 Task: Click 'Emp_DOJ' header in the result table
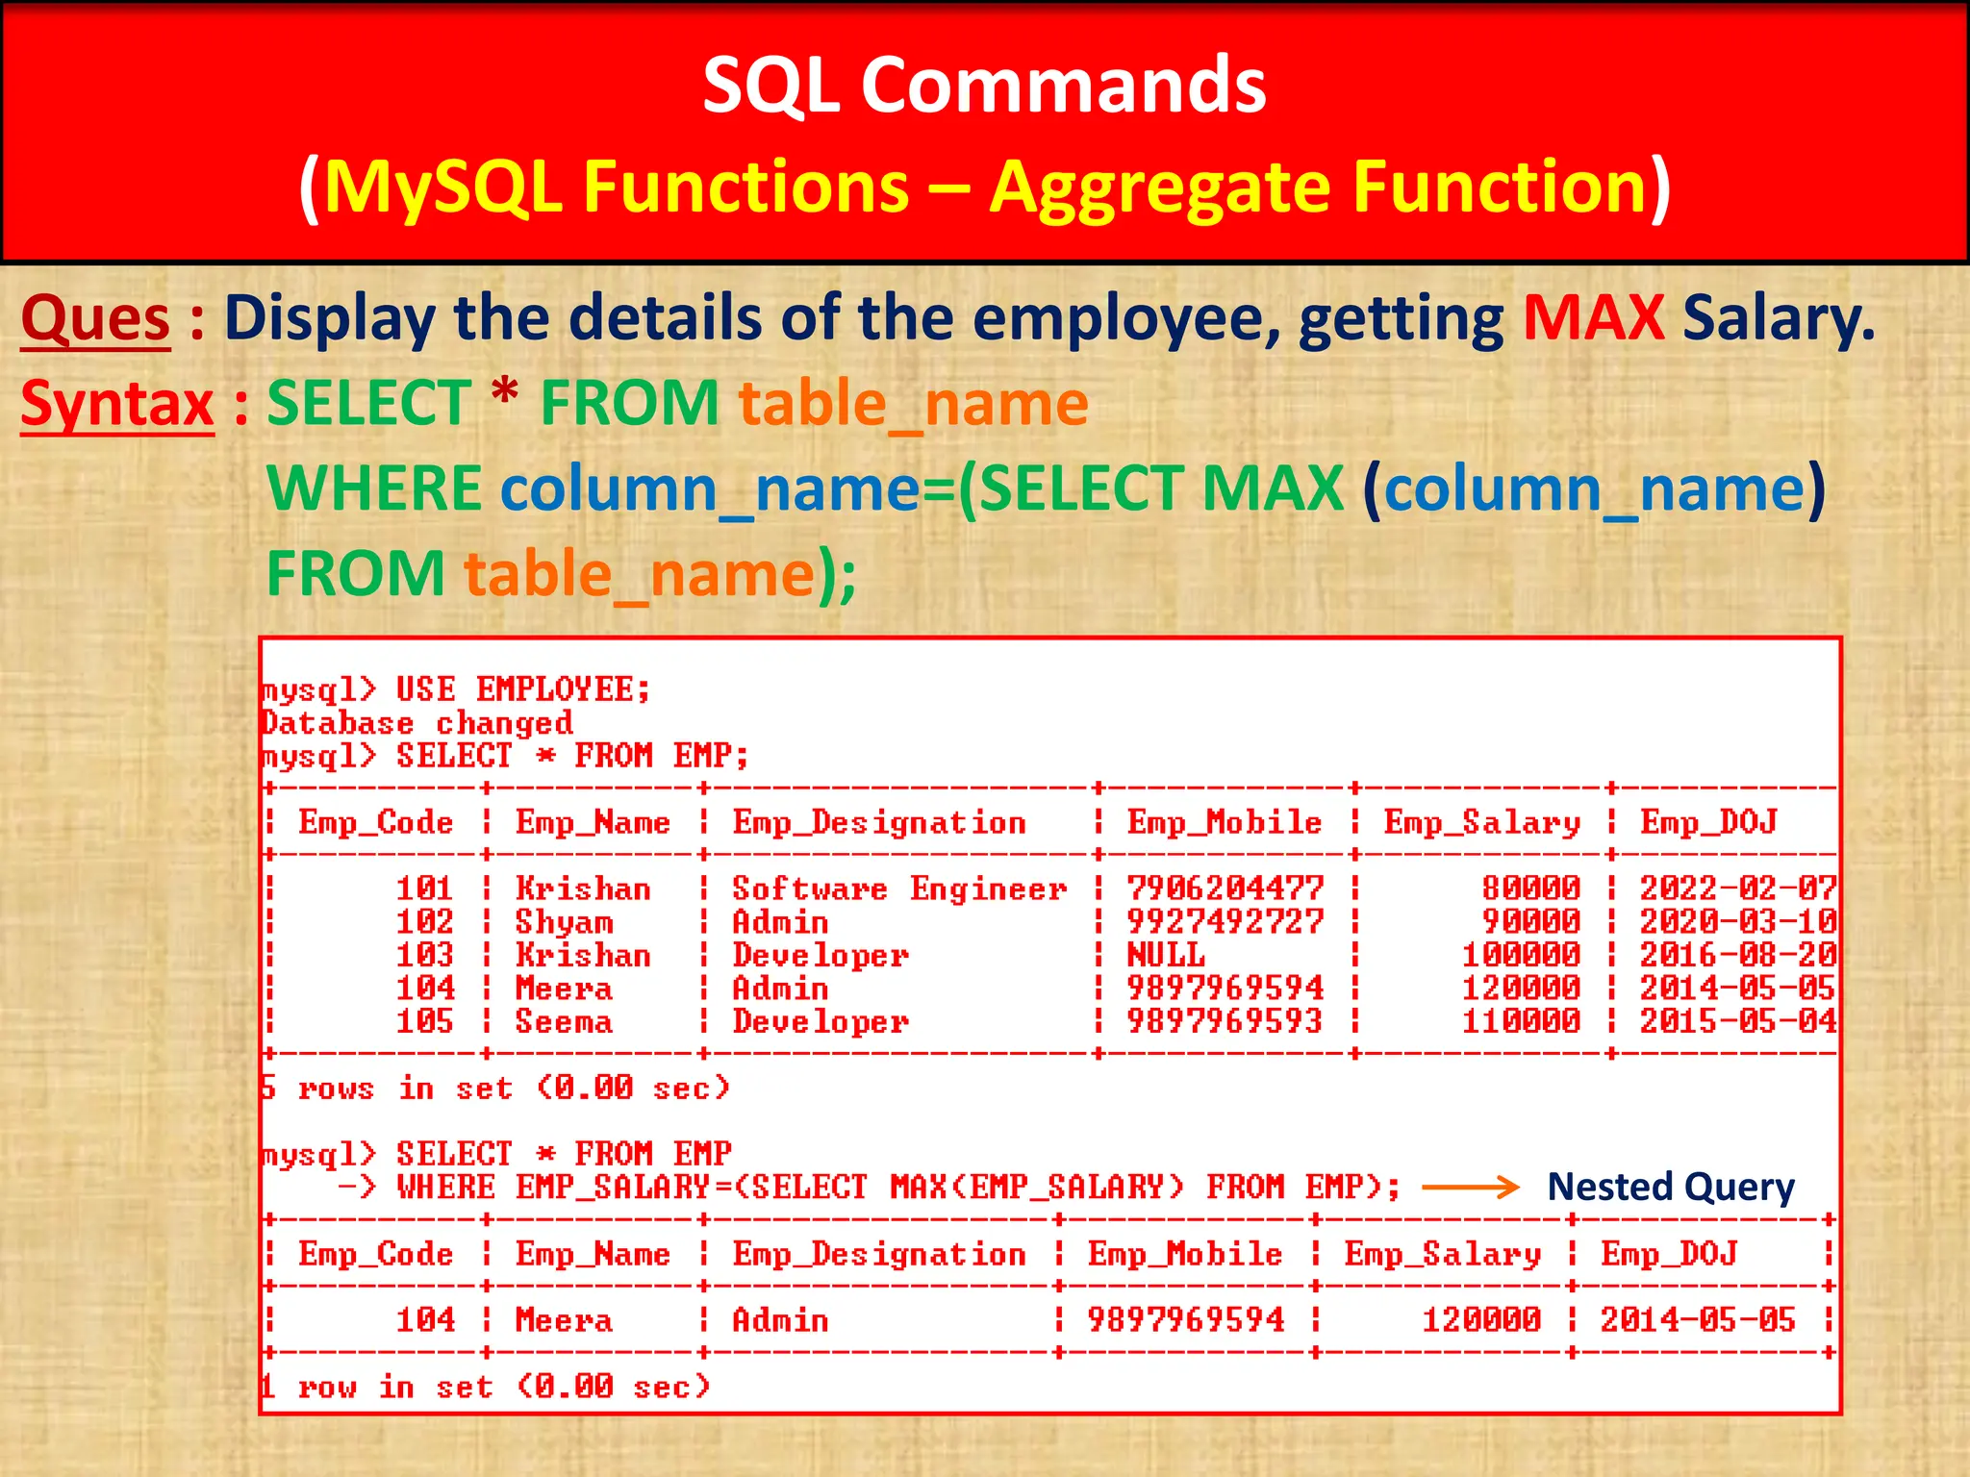point(1669,1254)
